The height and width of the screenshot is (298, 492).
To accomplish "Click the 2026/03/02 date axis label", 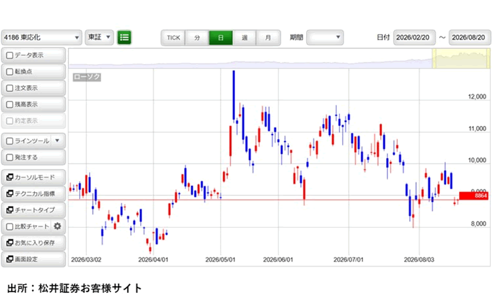I will point(86,260).
